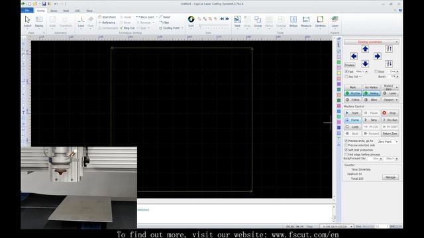The image size is (424, 238).
Task: Open the Zero Point dropdown
Action: pos(388,141)
